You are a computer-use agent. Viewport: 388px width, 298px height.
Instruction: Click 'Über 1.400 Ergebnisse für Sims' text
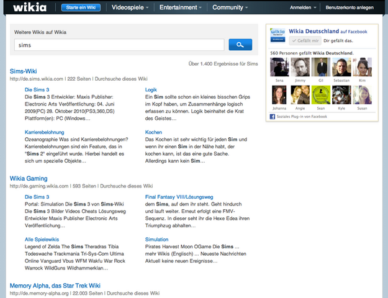223,64
